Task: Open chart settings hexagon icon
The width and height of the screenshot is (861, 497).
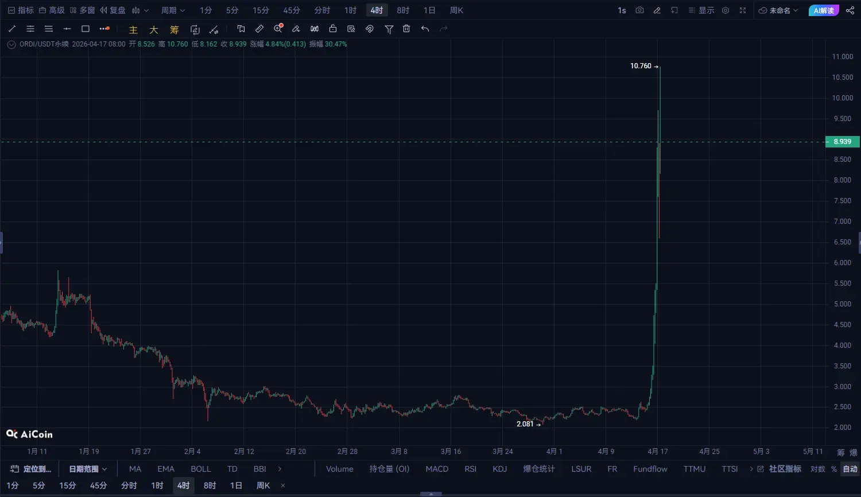Action: tap(726, 10)
